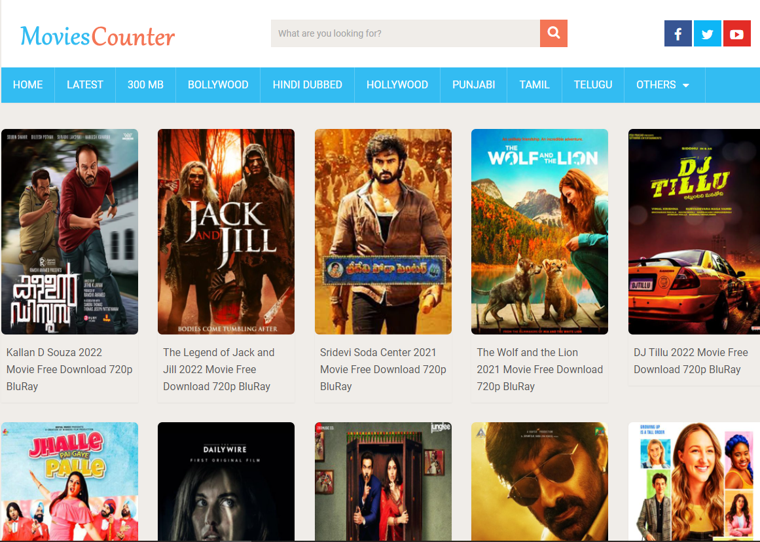Viewport: 760px width, 542px height.
Task: Open the Junglee couple-in-doorway movie poster
Action: coord(384,481)
